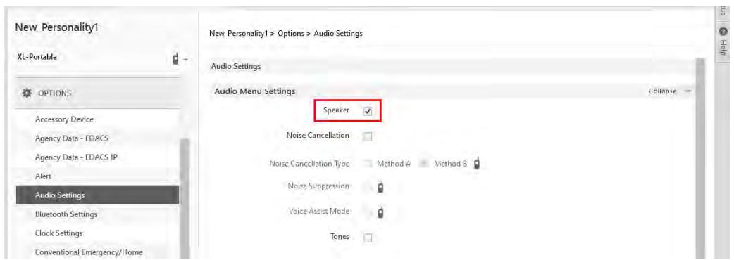Click the Help label on right edge
734x260 pixels.
point(723,47)
